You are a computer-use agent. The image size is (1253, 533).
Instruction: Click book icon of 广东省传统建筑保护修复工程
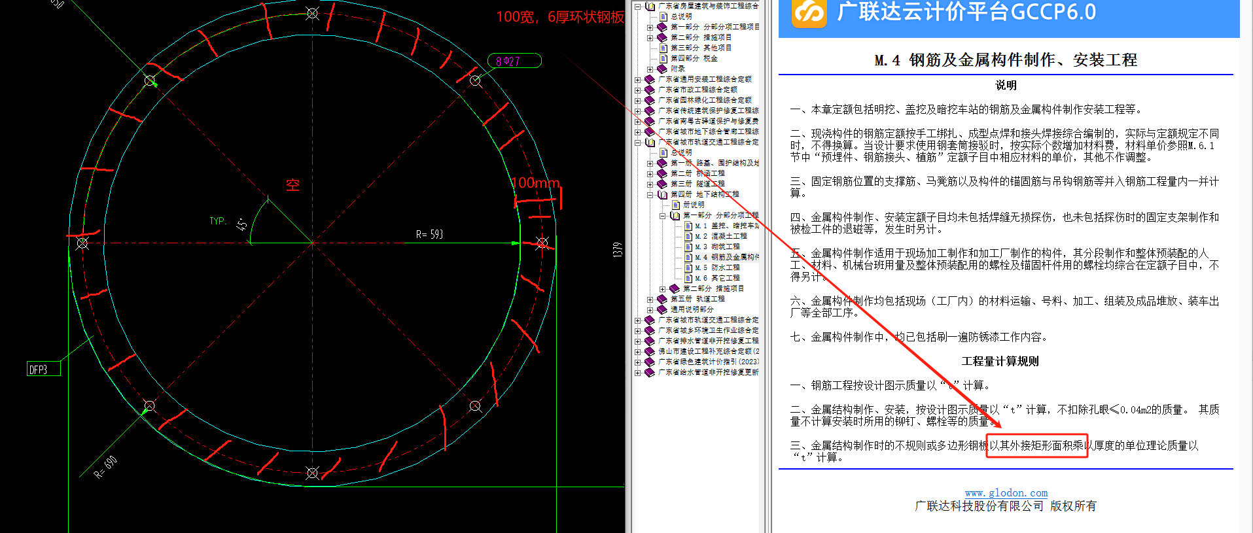(x=650, y=111)
